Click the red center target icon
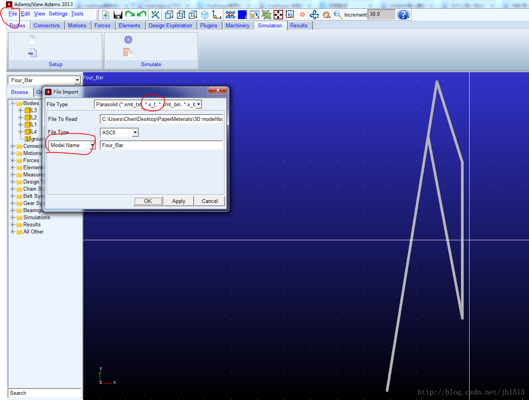This screenshot has width=529, height=400. pyautogui.click(x=302, y=15)
